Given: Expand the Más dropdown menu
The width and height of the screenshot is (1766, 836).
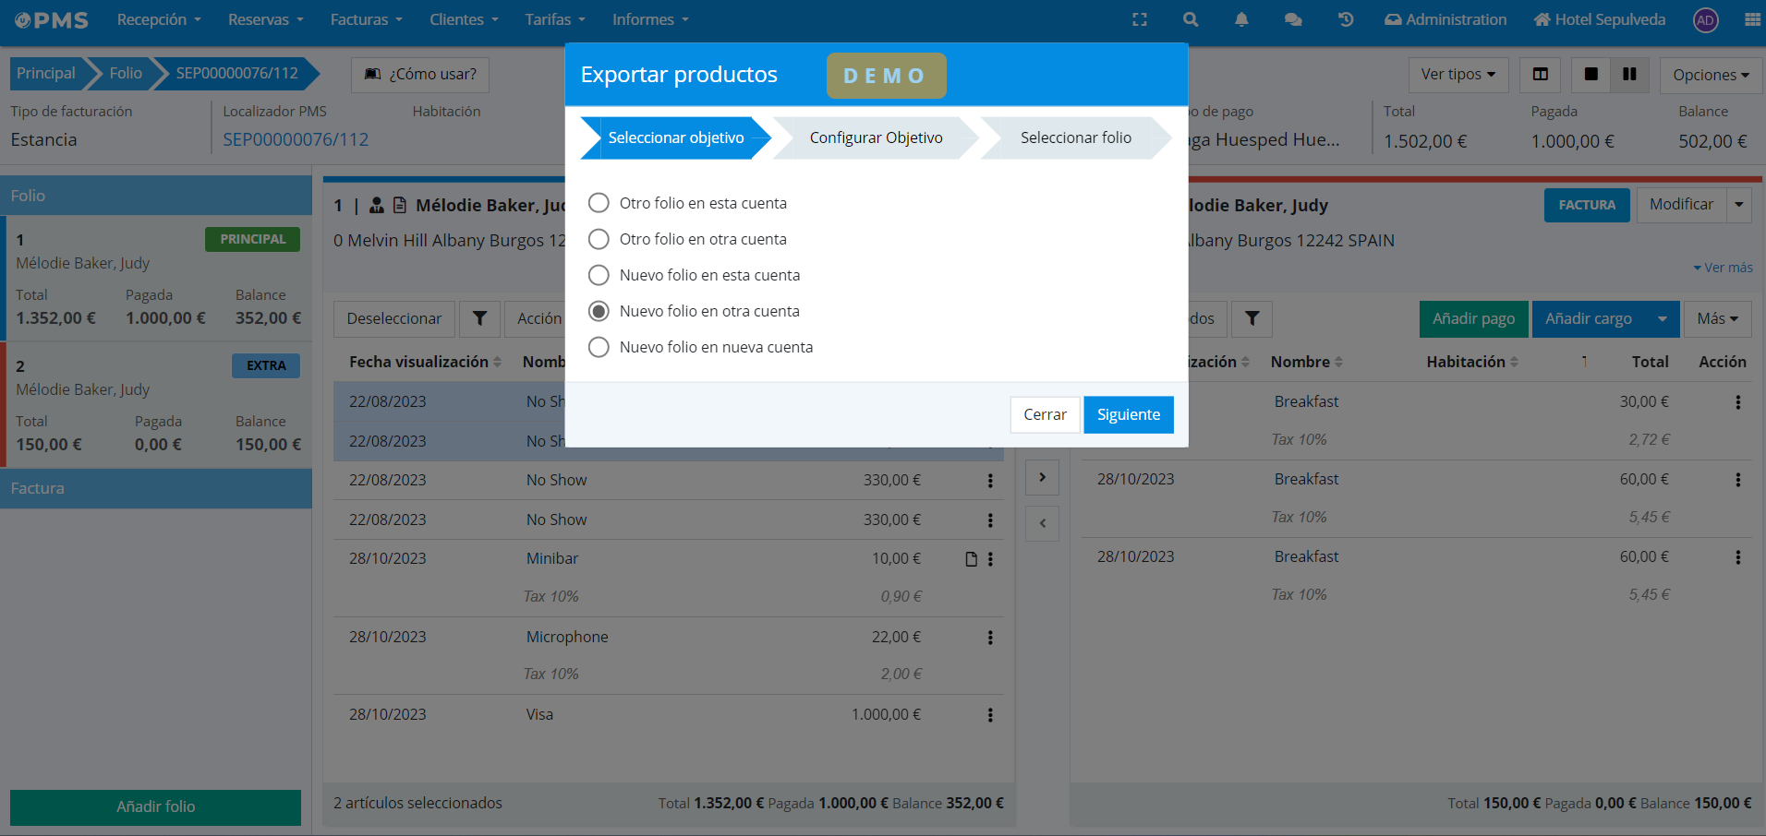Looking at the screenshot, I should 1717,318.
